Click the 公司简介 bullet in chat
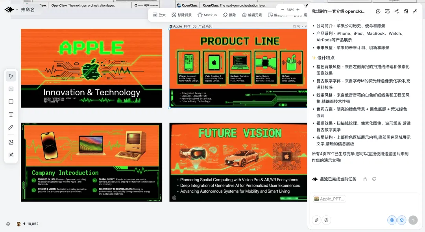Image resolution: width=425 pixels, height=232 pixels. [x=351, y=26]
